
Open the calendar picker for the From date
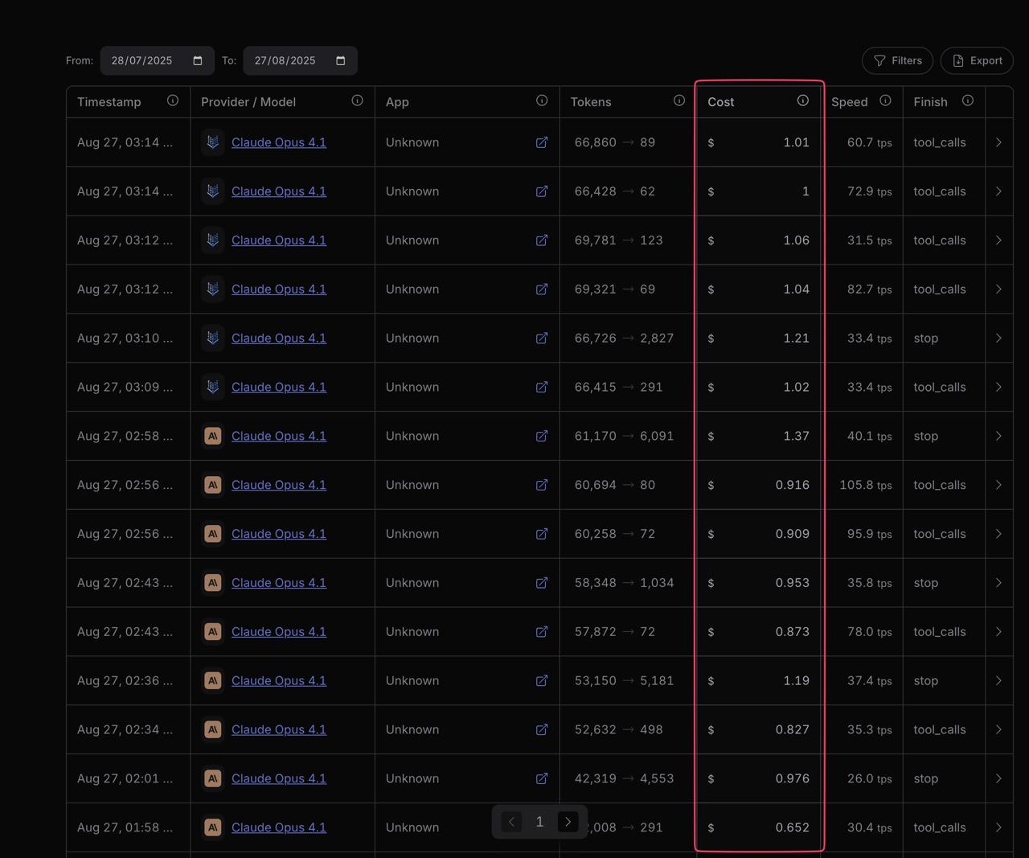point(198,61)
